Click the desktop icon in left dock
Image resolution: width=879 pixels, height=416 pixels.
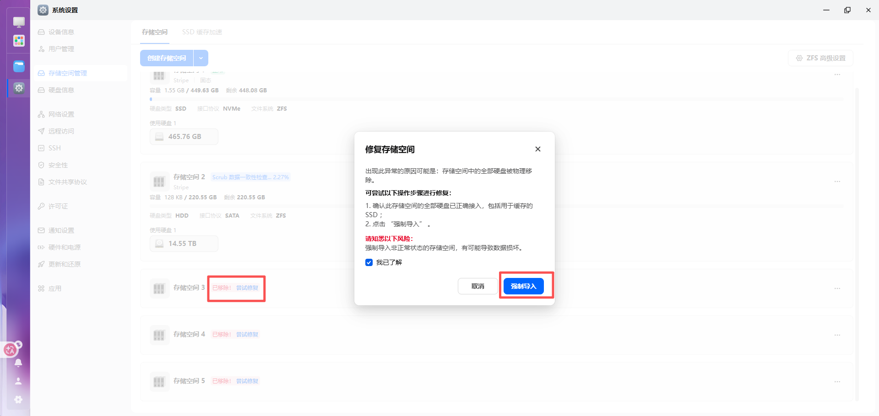point(19,22)
